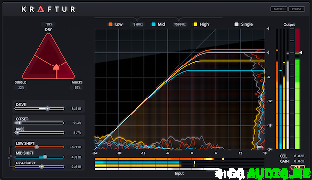
Task: Click the Mid band label
Action: click(161, 24)
